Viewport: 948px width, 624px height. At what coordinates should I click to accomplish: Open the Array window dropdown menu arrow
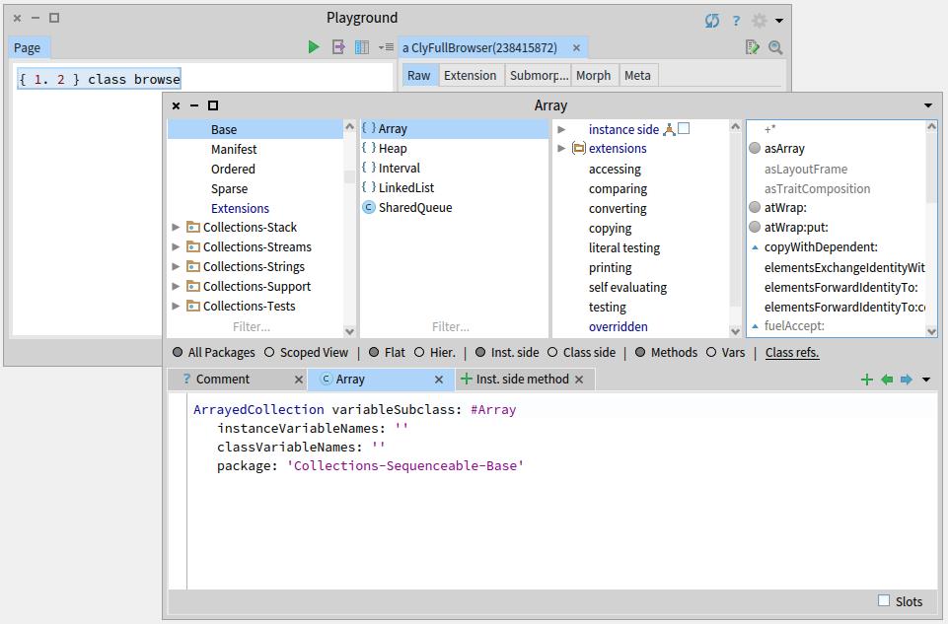coord(927,105)
